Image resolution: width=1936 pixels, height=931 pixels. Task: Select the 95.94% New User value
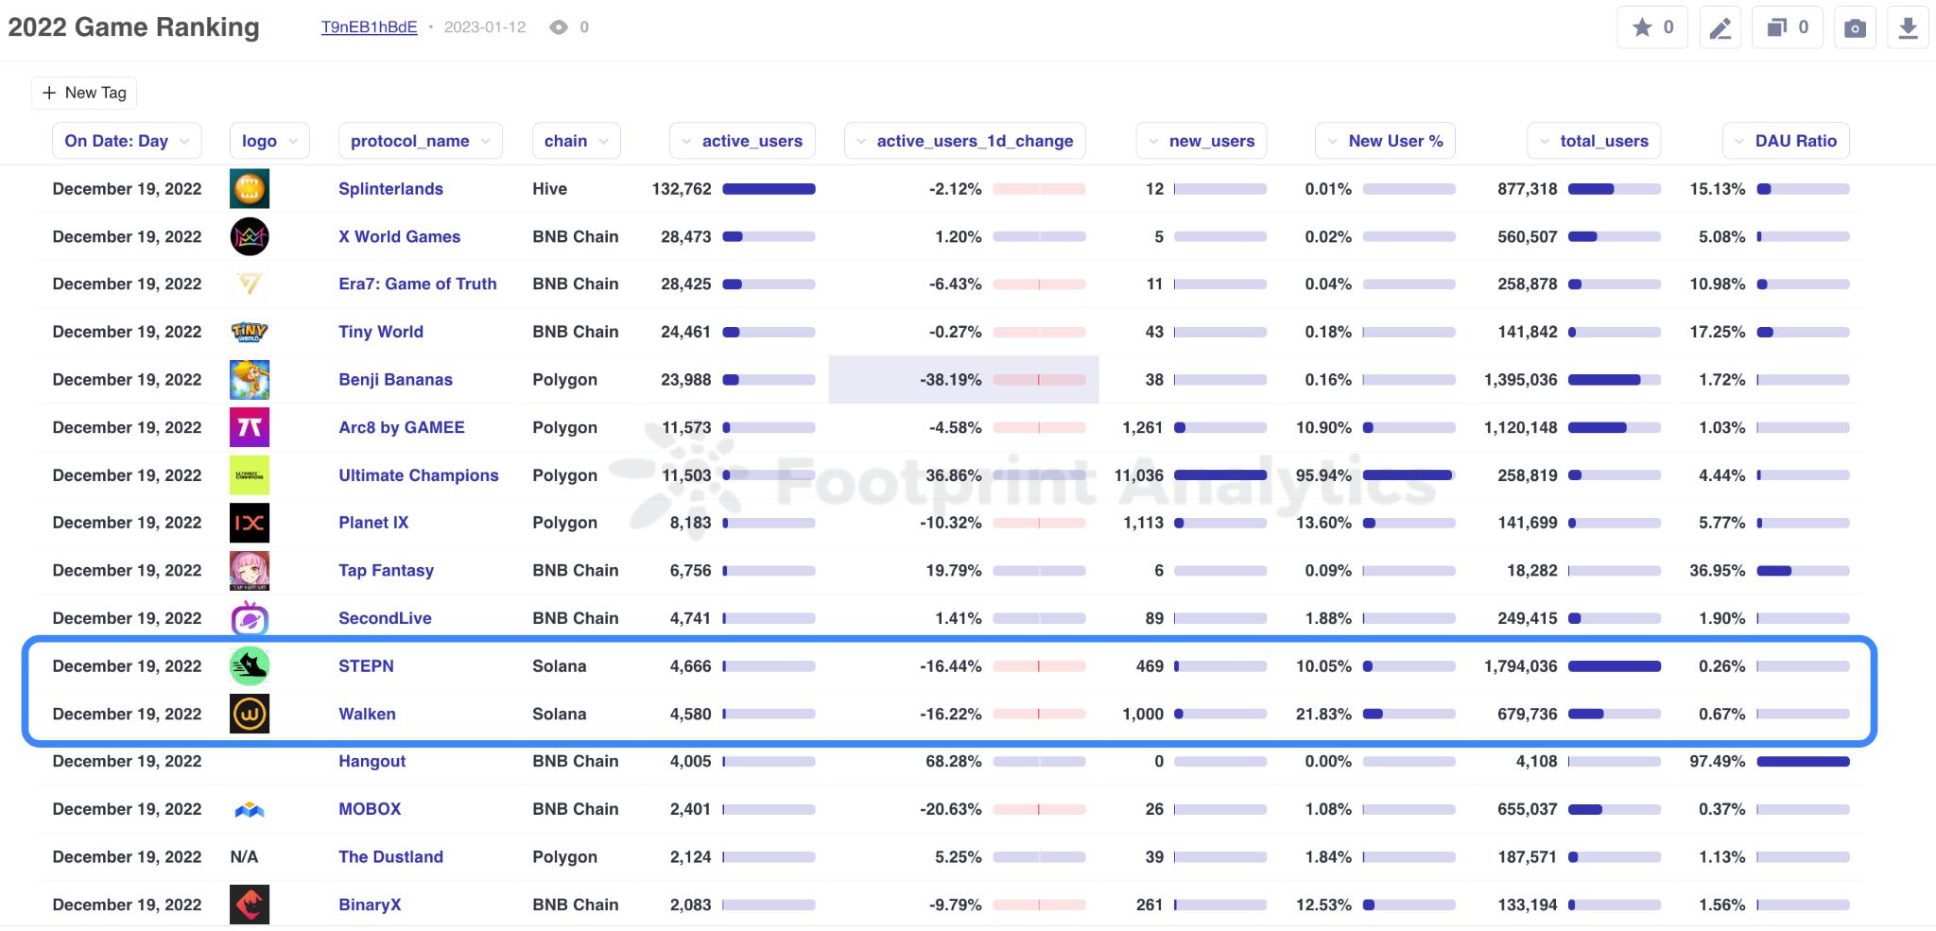pyautogui.click(x=1323, y=474)
